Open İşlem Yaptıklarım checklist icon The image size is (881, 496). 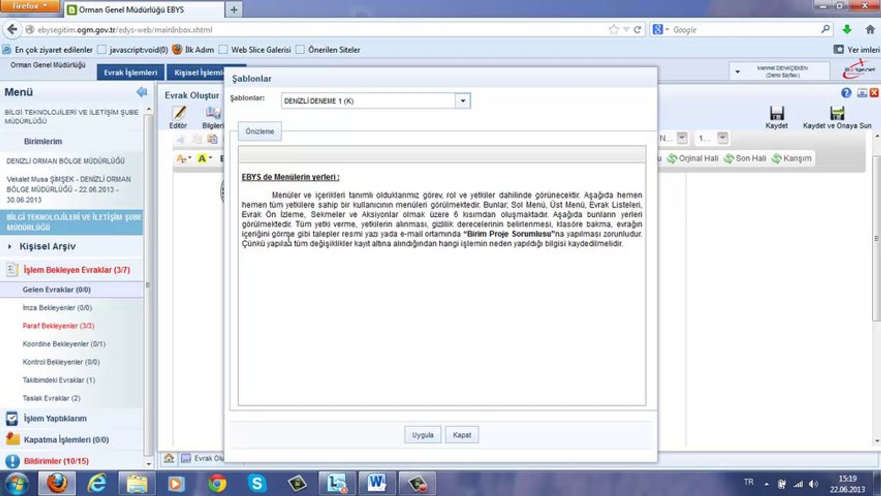point(12,418)
